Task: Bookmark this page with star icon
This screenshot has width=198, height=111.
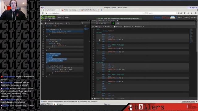Action: (x=178, y=13)
